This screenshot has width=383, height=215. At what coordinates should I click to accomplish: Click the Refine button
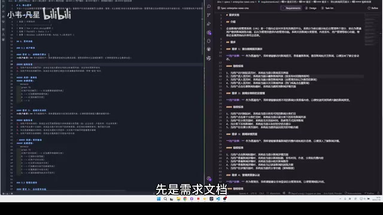point(373,8)
